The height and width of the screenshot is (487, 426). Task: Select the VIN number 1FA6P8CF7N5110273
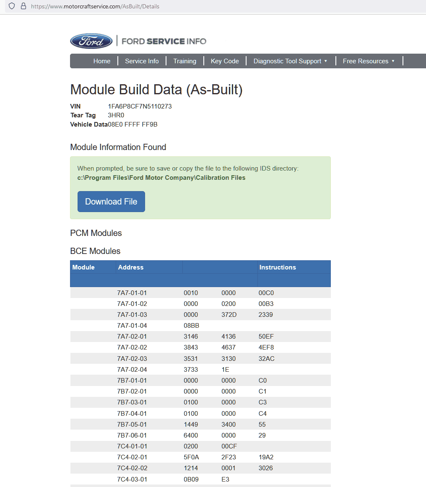[140, 106]
